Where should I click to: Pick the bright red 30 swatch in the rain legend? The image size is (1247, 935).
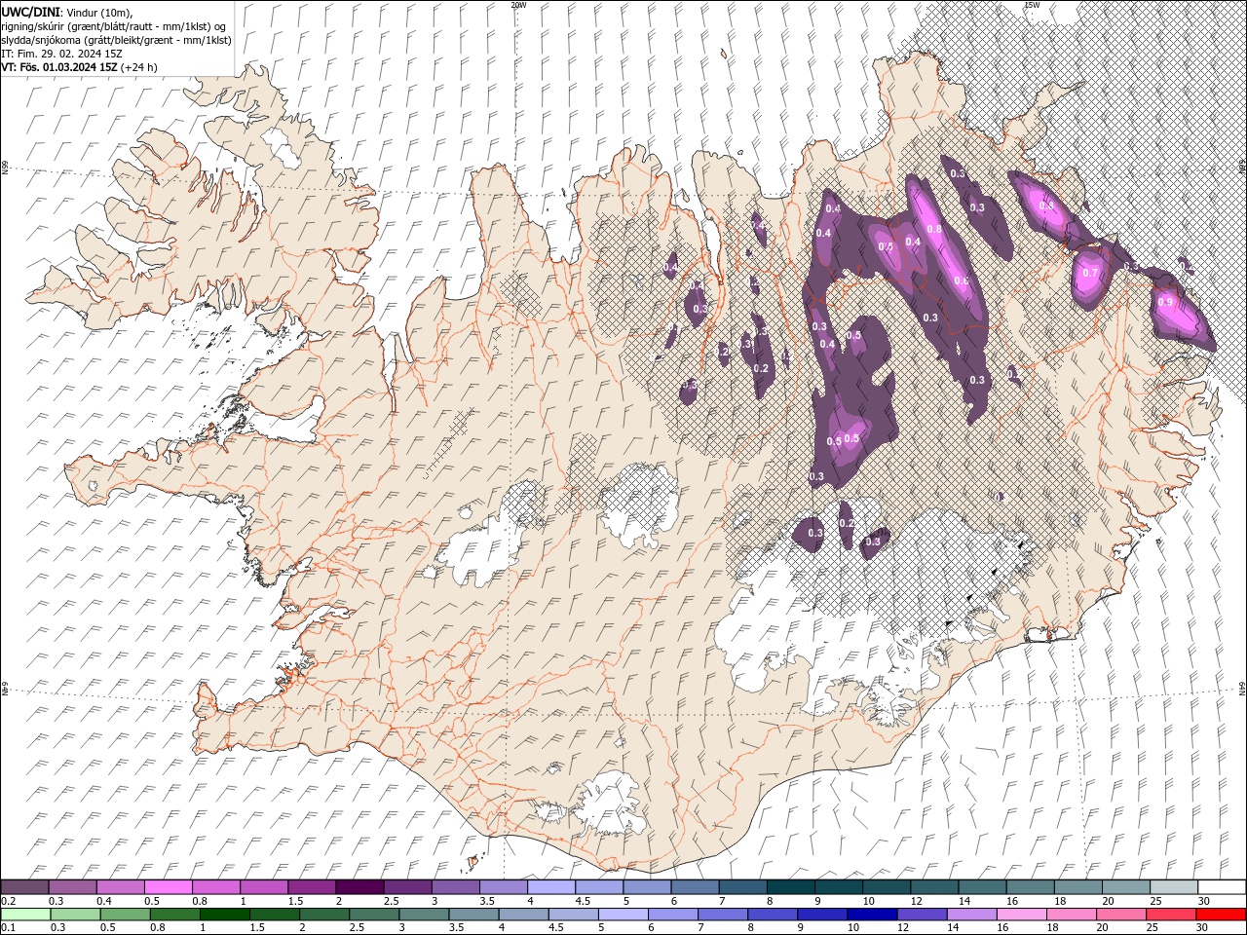(1222, 915)
